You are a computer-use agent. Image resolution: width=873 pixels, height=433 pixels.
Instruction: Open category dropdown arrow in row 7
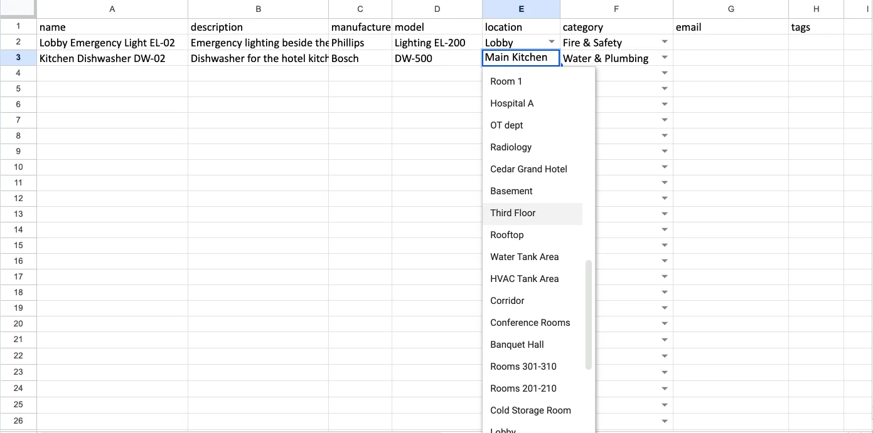coord(665,120)
